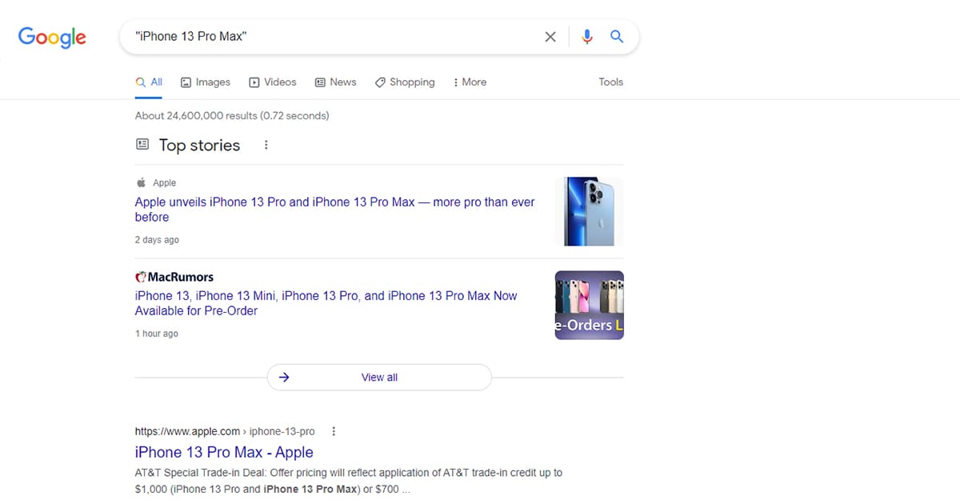This screenshot has height=504, width=960.
Task: Expand the More search categories menu
Action: click(x=472, y=82)
